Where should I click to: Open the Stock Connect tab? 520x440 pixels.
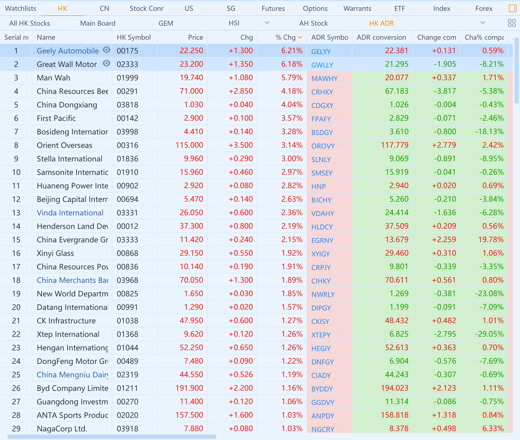click(x=146, y=8)
